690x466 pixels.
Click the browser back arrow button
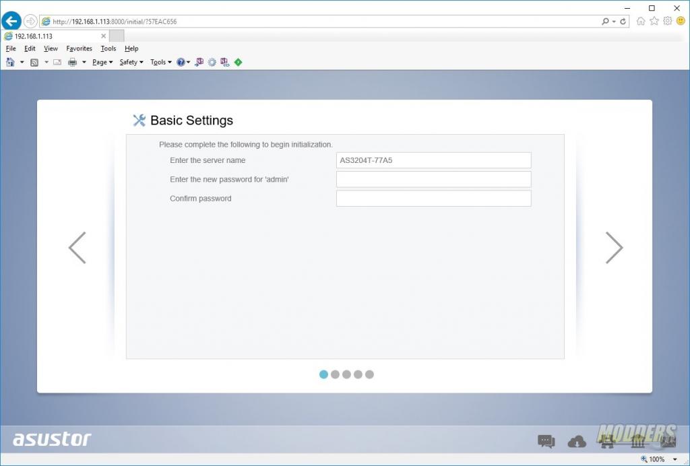click(11, 21)
